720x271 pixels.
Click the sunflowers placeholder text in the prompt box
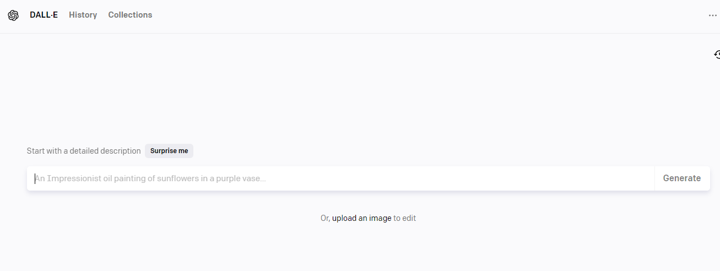coord(150,178)
